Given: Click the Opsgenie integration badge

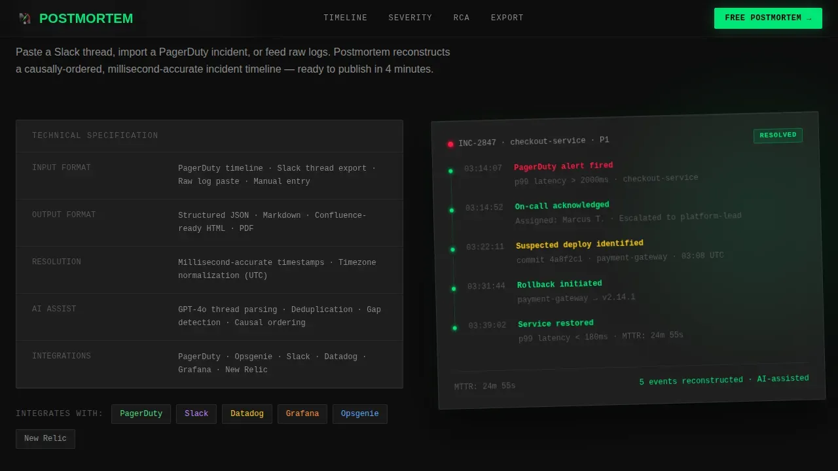Looking at the screenshot, I should 360,414.
